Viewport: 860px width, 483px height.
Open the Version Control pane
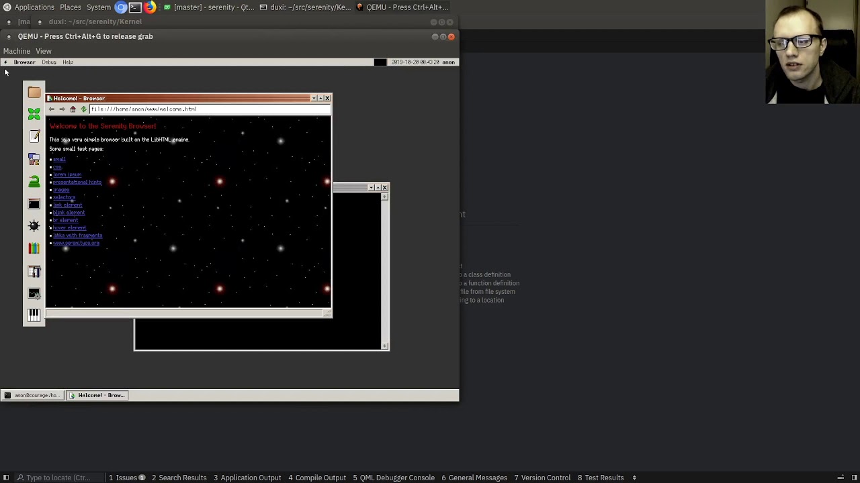point(543,478)
